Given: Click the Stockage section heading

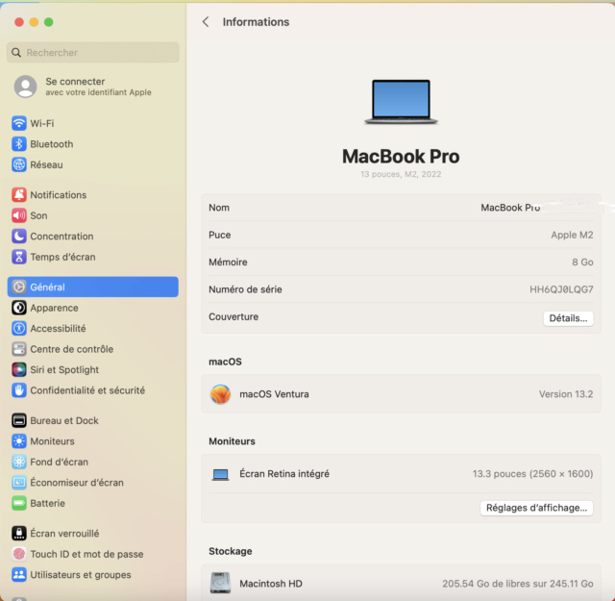Looking at the screenshot, I should coord(231,551).
